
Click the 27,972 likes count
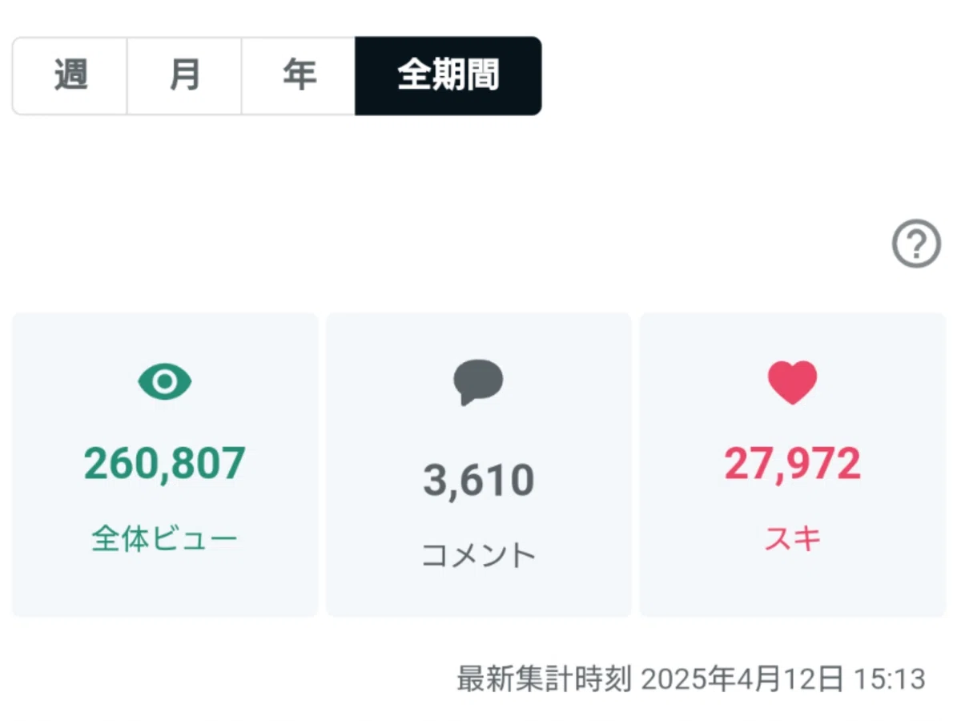point(793,464)
